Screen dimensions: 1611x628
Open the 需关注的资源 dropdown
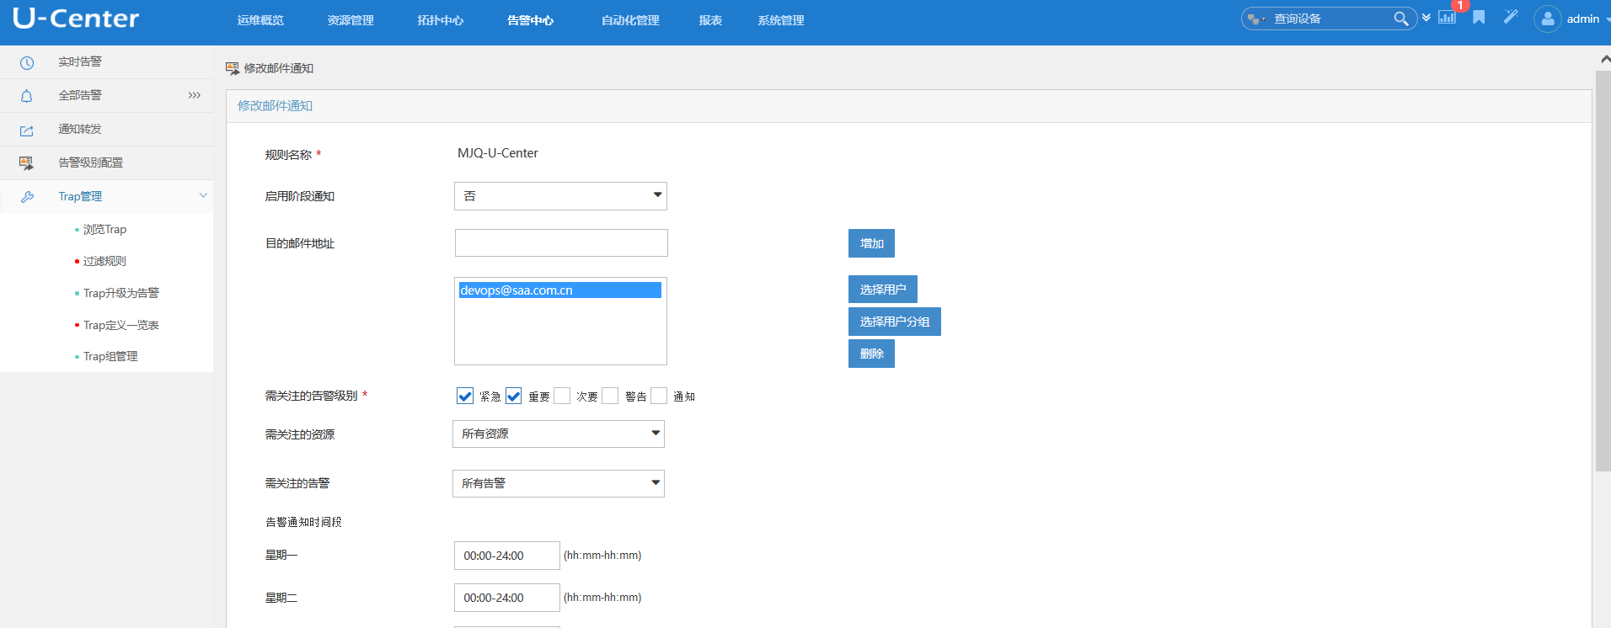(559, 434)
